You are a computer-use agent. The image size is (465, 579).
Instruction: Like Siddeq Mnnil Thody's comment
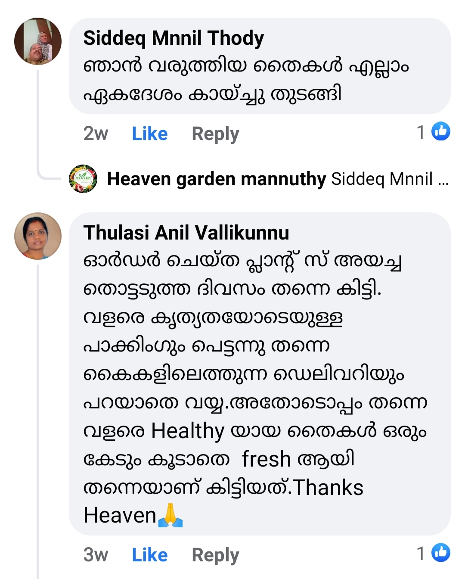click(x=149, y=134)
